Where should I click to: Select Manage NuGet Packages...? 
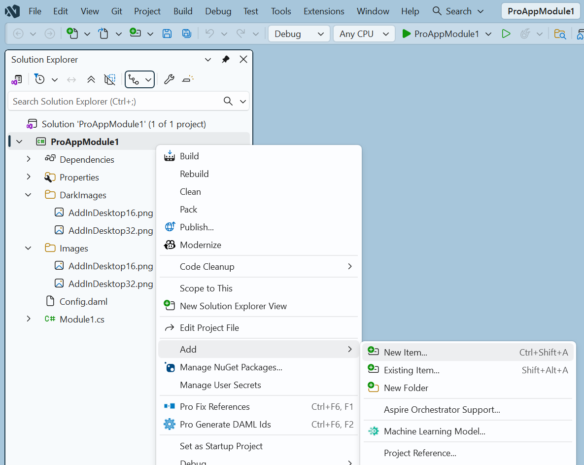click(x=258, y=367)
